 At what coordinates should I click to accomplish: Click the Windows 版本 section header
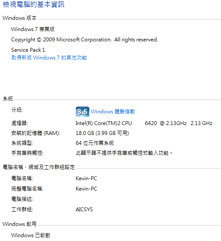[x=19, y=18]
